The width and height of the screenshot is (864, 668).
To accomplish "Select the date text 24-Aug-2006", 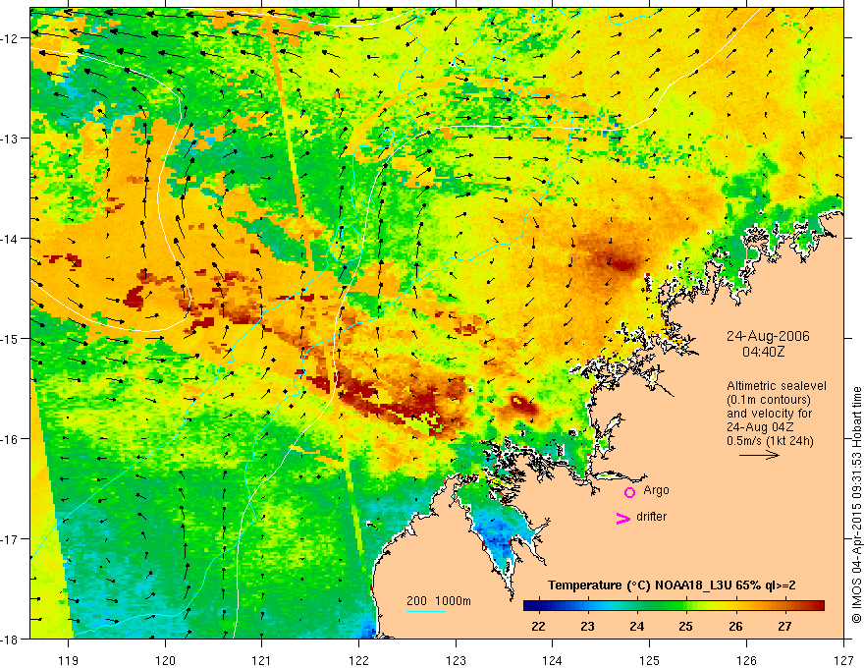I will [768, 336].
